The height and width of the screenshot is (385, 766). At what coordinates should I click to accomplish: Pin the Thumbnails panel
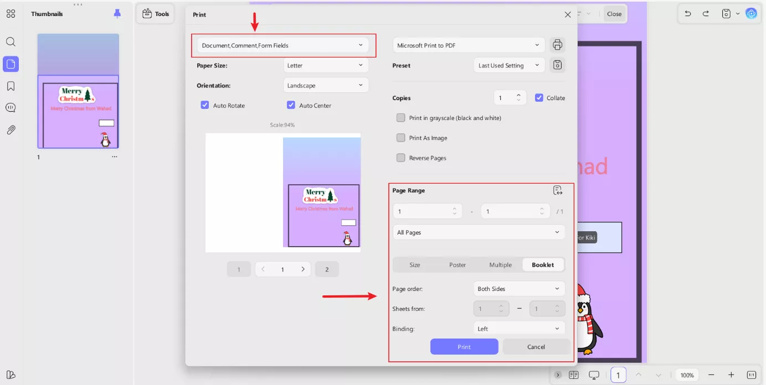pyautogui.click(x=116, y=13)
